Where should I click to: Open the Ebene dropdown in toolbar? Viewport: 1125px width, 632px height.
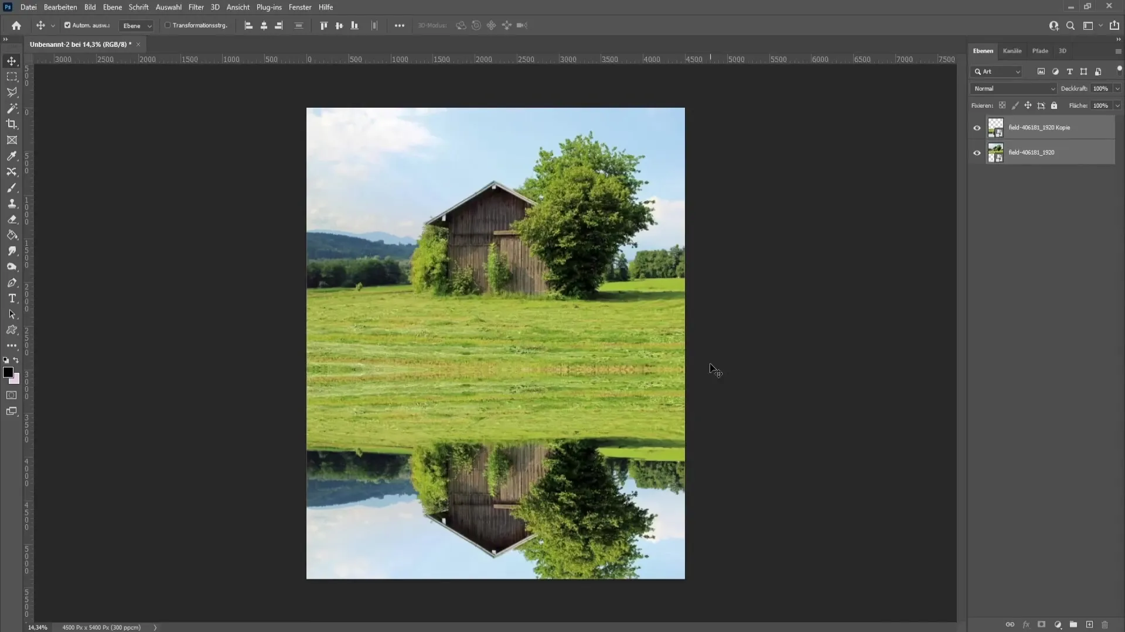point(135,26)
